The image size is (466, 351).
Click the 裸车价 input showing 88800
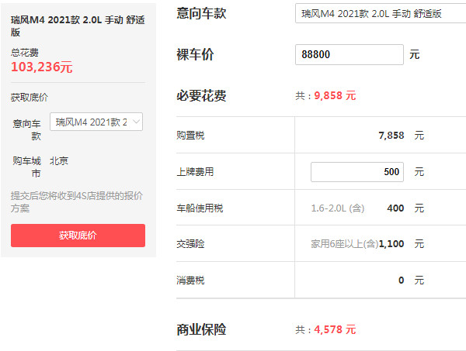pyautogui.click(x=349, y=55)
